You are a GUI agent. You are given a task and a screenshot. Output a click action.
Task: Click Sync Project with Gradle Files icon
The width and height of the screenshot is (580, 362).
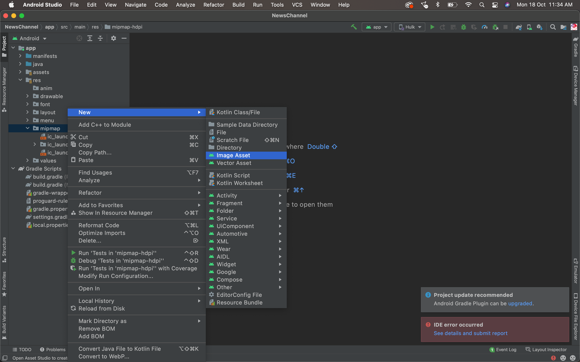point(519,27)
